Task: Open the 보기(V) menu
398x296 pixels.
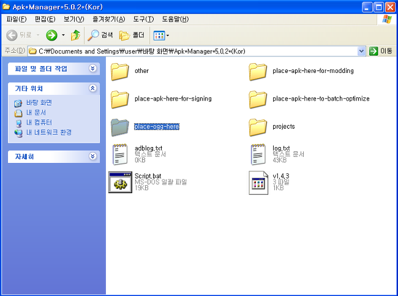Action: (x=73, y=20)
